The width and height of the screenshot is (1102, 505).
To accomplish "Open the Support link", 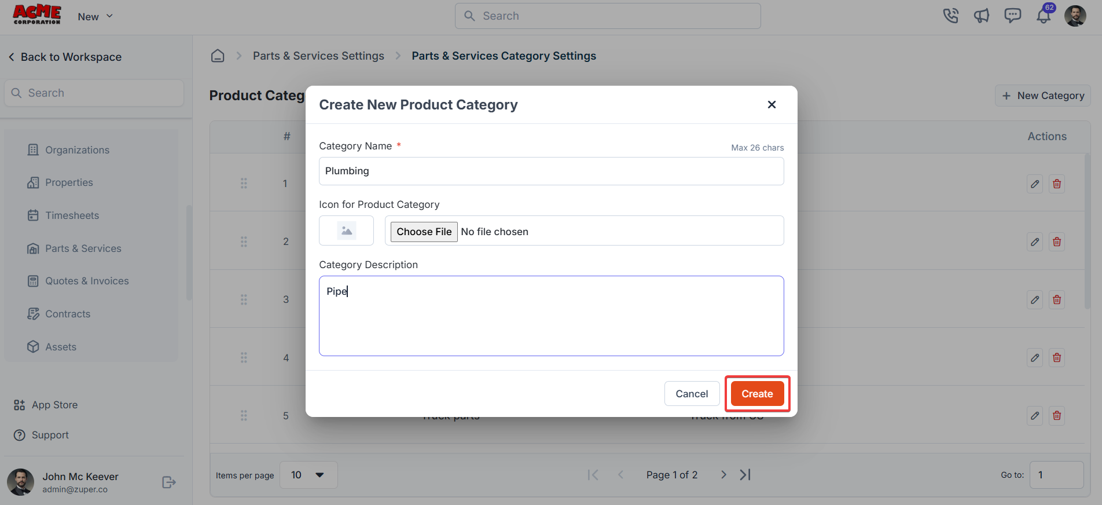I will (41, 435).
